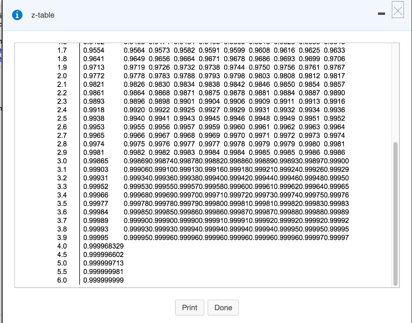Select value 0.99993 in row 3.8
This screenshot has width=412, height=323.
pyautogui.click(x=96, y=229)
